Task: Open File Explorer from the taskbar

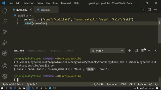Action: coord(20,88)
